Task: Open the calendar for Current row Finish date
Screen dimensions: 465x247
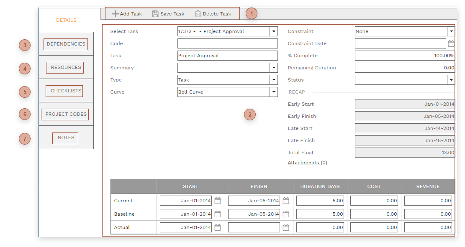Action: pyautogui.click(x=285, y=200)
